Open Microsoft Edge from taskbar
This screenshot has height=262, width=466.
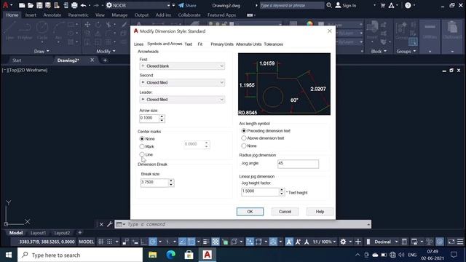171,255
